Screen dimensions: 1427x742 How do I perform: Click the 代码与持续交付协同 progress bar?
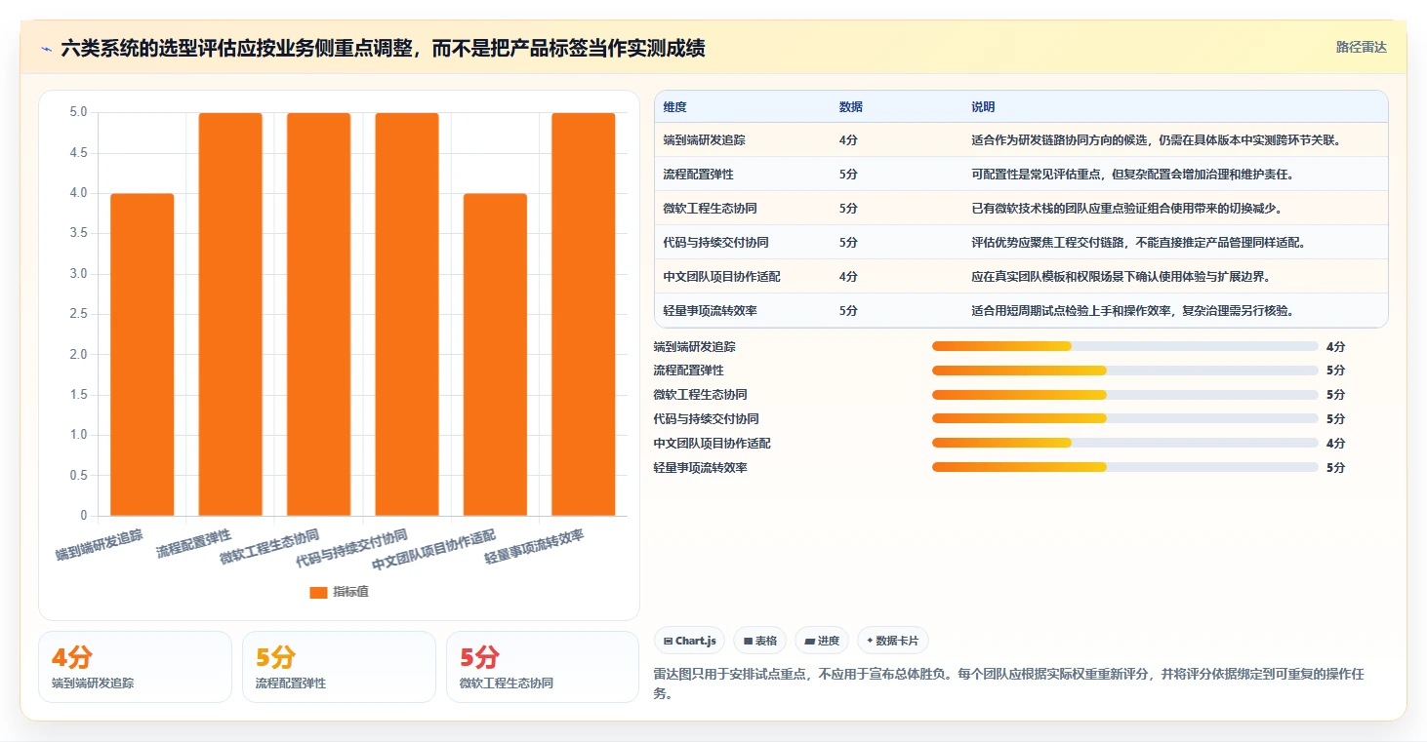[x=1125, y=418]
